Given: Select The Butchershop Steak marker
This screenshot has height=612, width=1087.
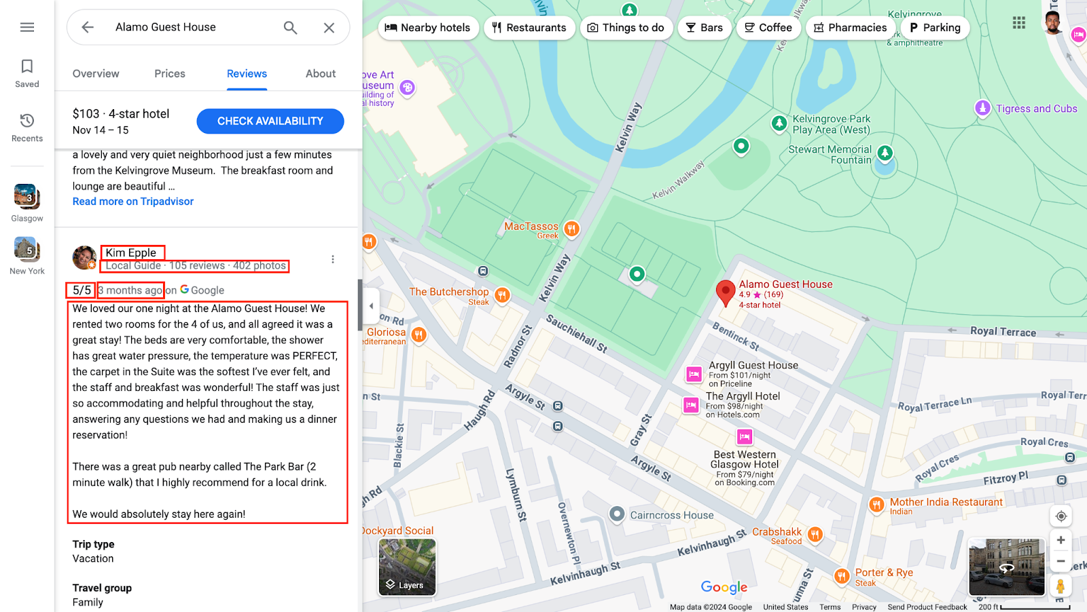Looking at the screenshot, I should coord(502,294).
